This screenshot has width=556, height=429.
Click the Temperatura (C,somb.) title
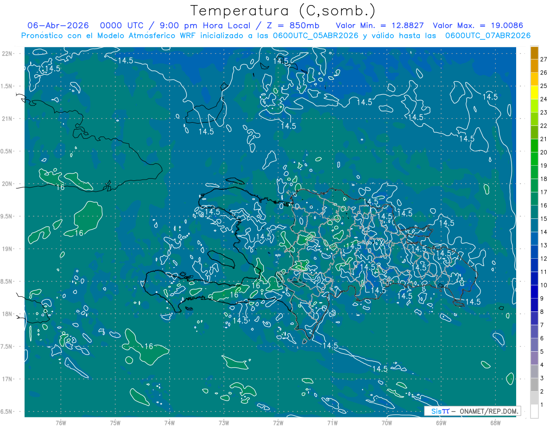coord(283,11)
